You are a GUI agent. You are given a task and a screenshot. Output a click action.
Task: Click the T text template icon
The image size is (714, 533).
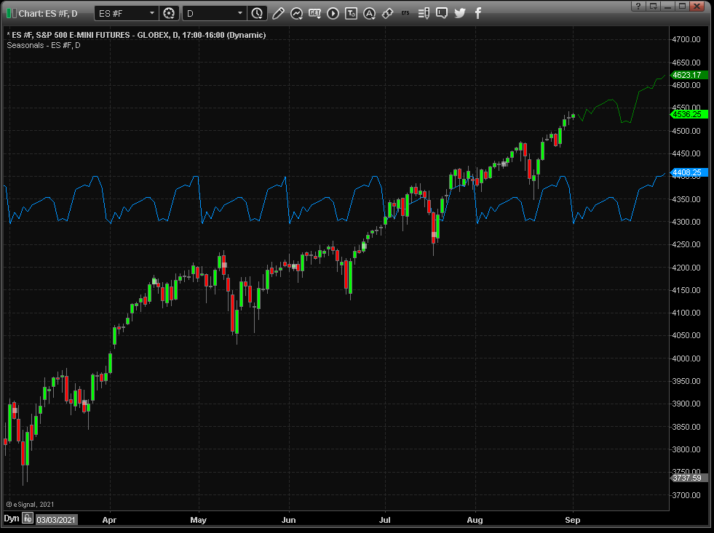tap(351, 14)
